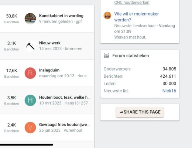The image size is (192, 148).
Task: Click the orange V avatar of Vurenhout
Action: point(30,128)
